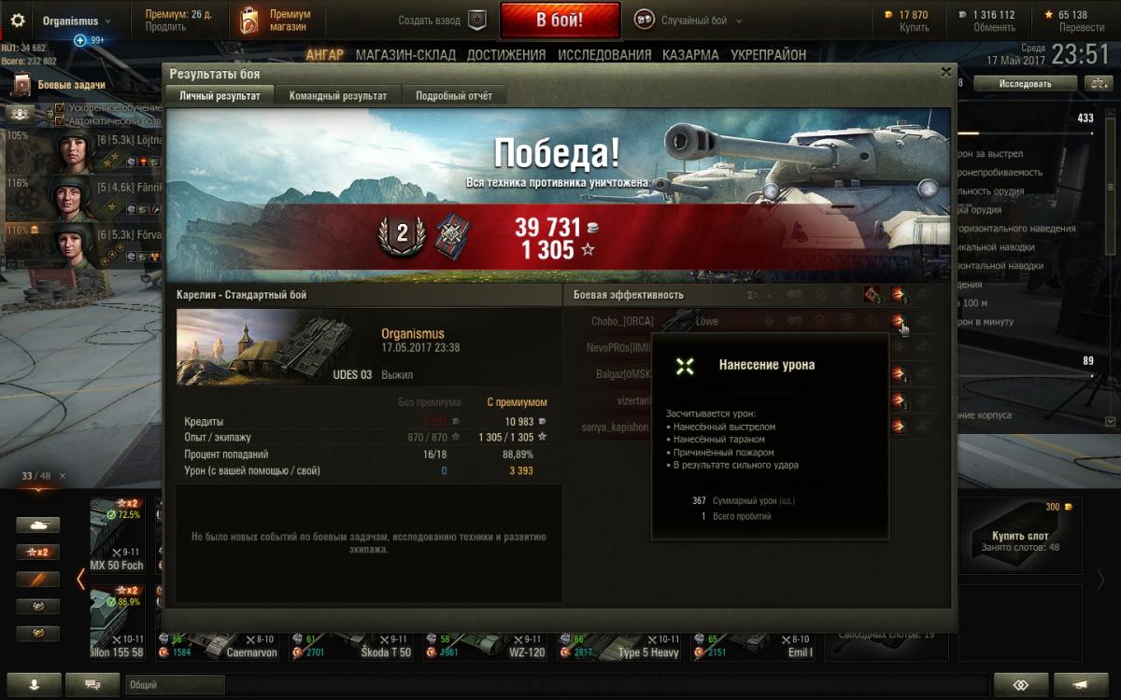Open the crew operations icon button
This screenshot has height=700, width=1121.
(21, 113)
